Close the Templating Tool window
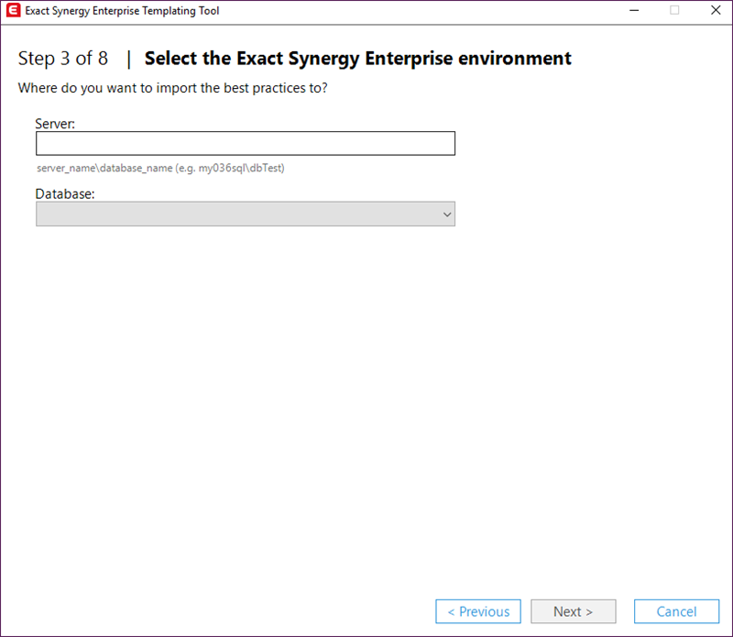 716,10
